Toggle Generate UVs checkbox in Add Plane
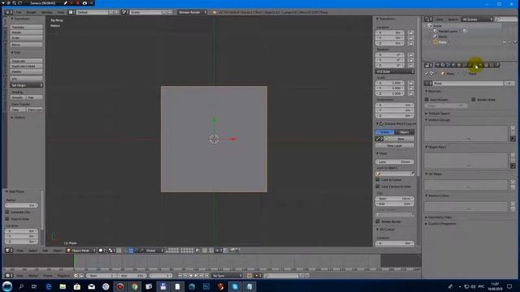The width and height of the screenshot is (520, 292). [x=7, y=212]
